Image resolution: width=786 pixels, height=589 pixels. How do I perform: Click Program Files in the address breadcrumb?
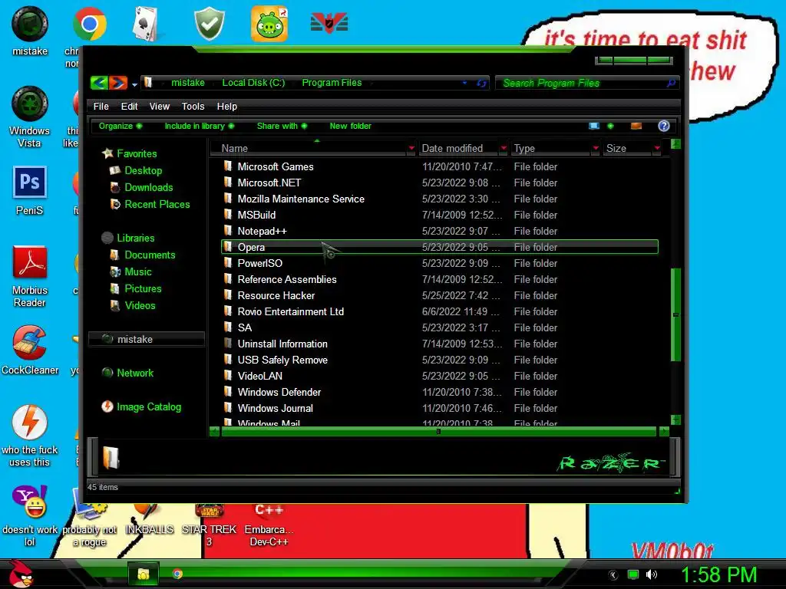[332, 83]
